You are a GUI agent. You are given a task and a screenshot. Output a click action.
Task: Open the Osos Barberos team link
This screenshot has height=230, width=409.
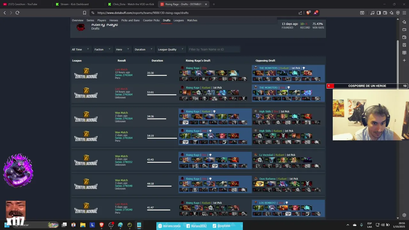click(267, 179)
